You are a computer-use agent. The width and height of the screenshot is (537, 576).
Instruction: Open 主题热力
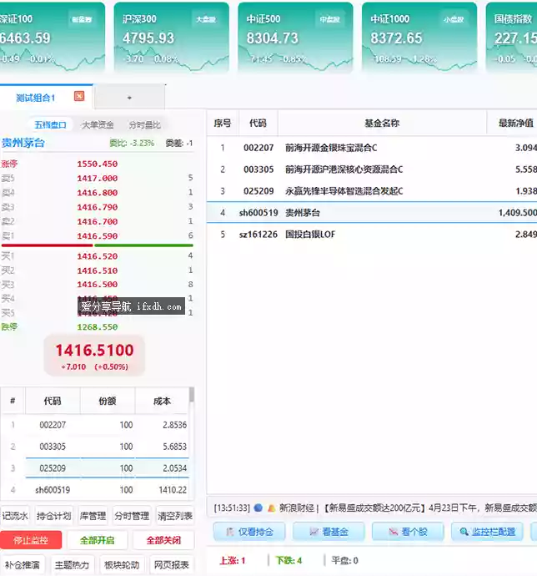tap(72, 564)
